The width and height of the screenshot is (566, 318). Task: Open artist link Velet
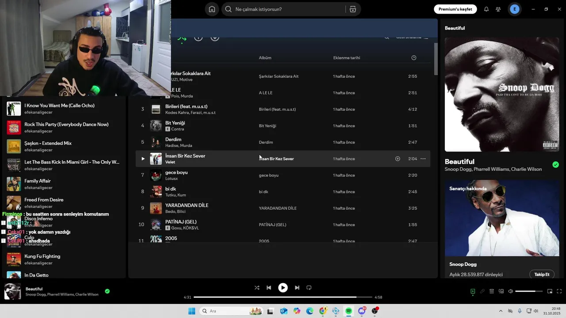coord(170,162)
